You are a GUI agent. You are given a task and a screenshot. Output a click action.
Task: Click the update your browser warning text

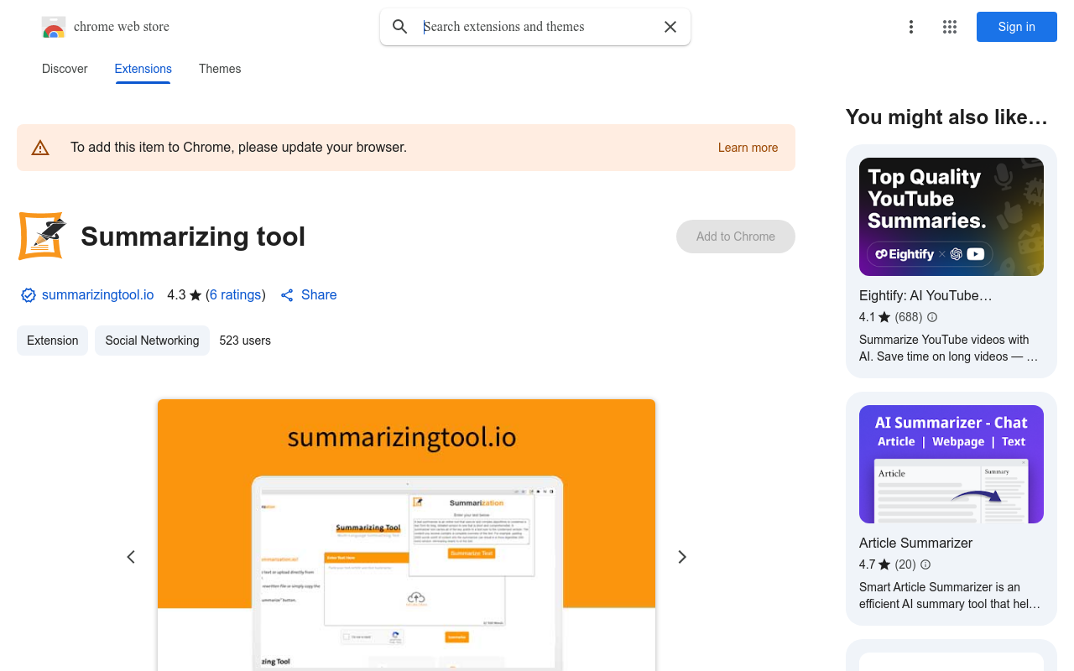coord(238,148)
